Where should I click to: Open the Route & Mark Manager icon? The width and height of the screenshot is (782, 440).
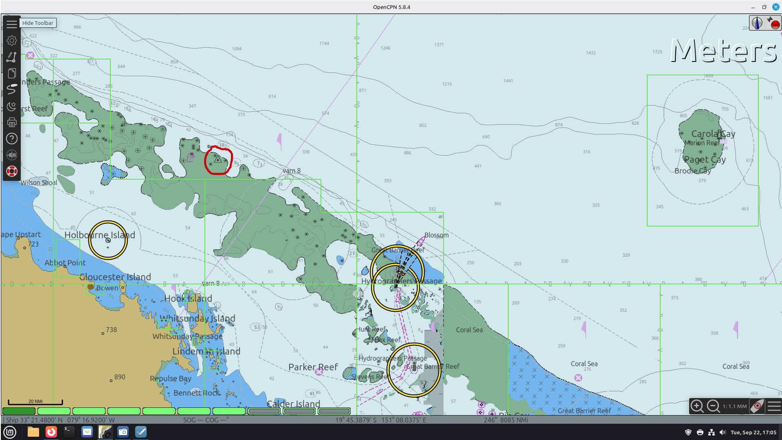[11, 73]
